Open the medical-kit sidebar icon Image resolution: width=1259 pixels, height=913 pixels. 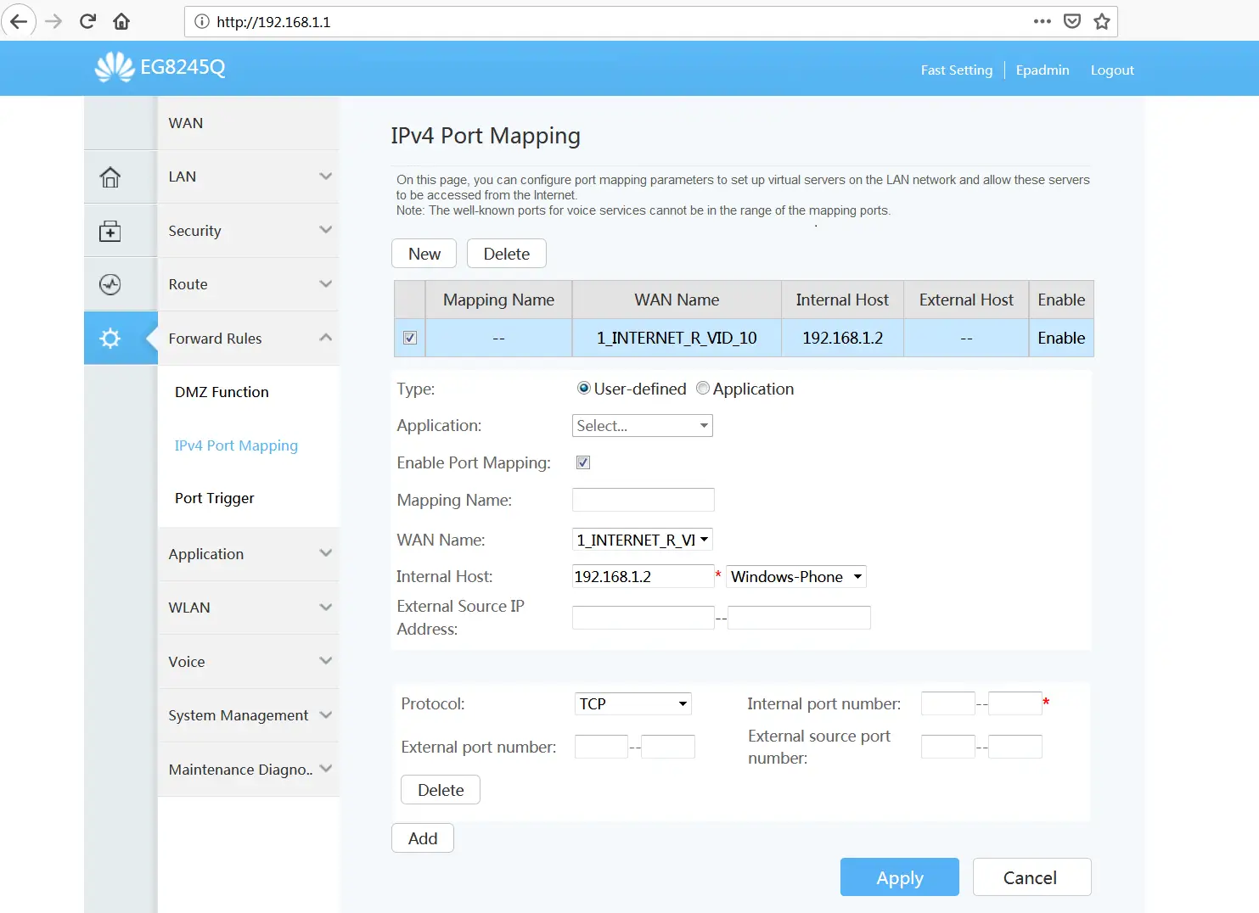110,231
